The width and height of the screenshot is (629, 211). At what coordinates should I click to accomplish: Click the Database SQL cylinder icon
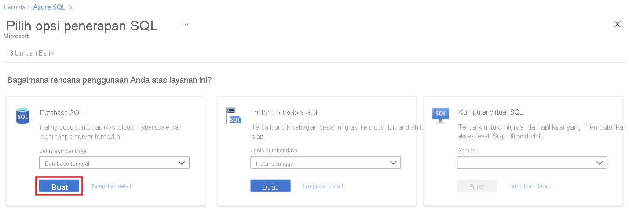tap(22, 116)
